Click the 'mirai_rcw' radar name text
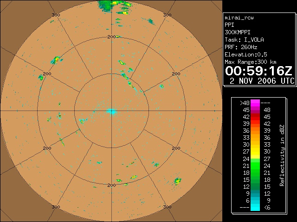 click(239, 18)
